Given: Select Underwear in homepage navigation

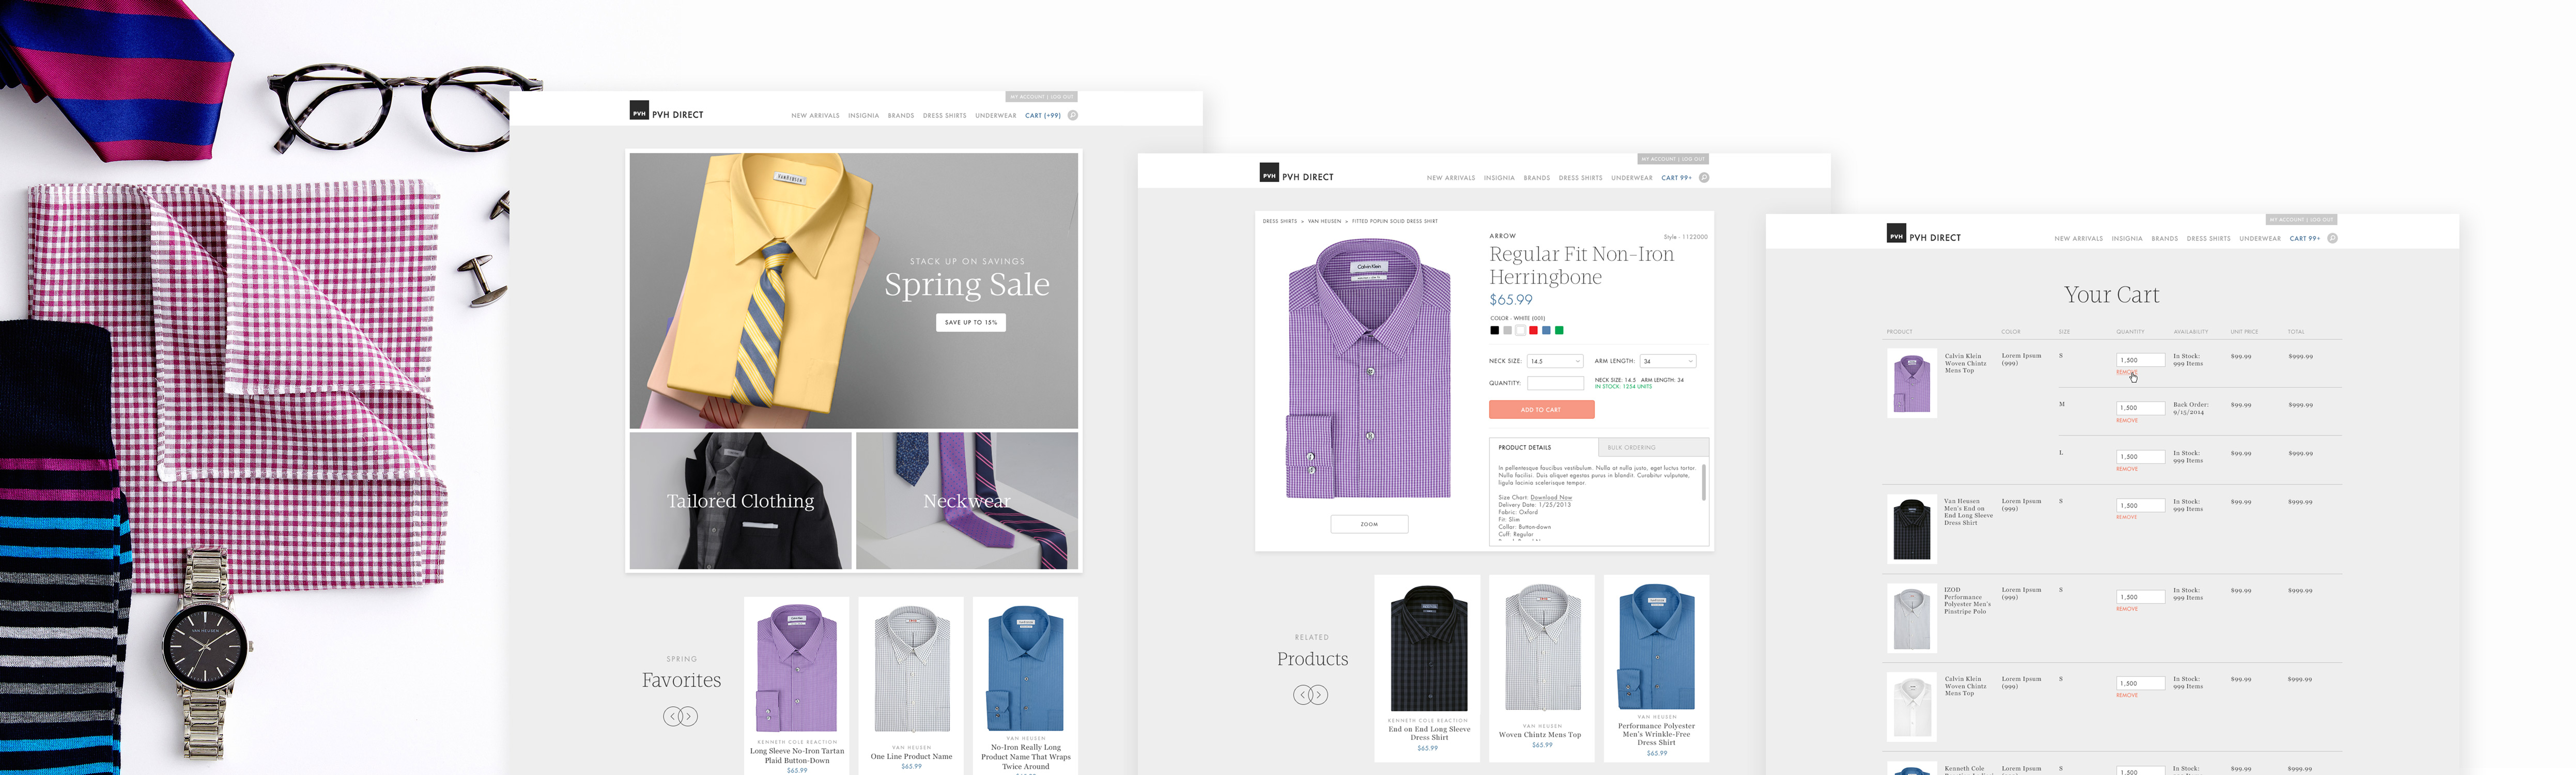Looking at the screenshot, I should [995, 116].
